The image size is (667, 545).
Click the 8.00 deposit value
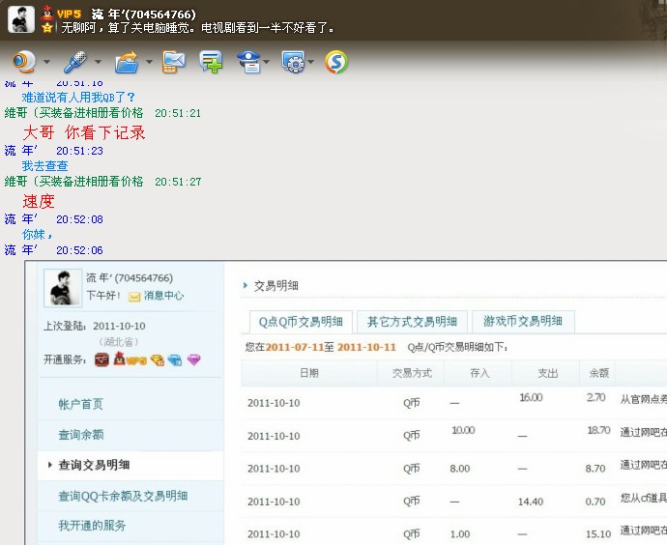tap(460, 469)
